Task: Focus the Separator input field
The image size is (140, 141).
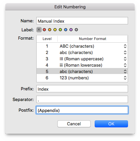Action: point(82,99)
